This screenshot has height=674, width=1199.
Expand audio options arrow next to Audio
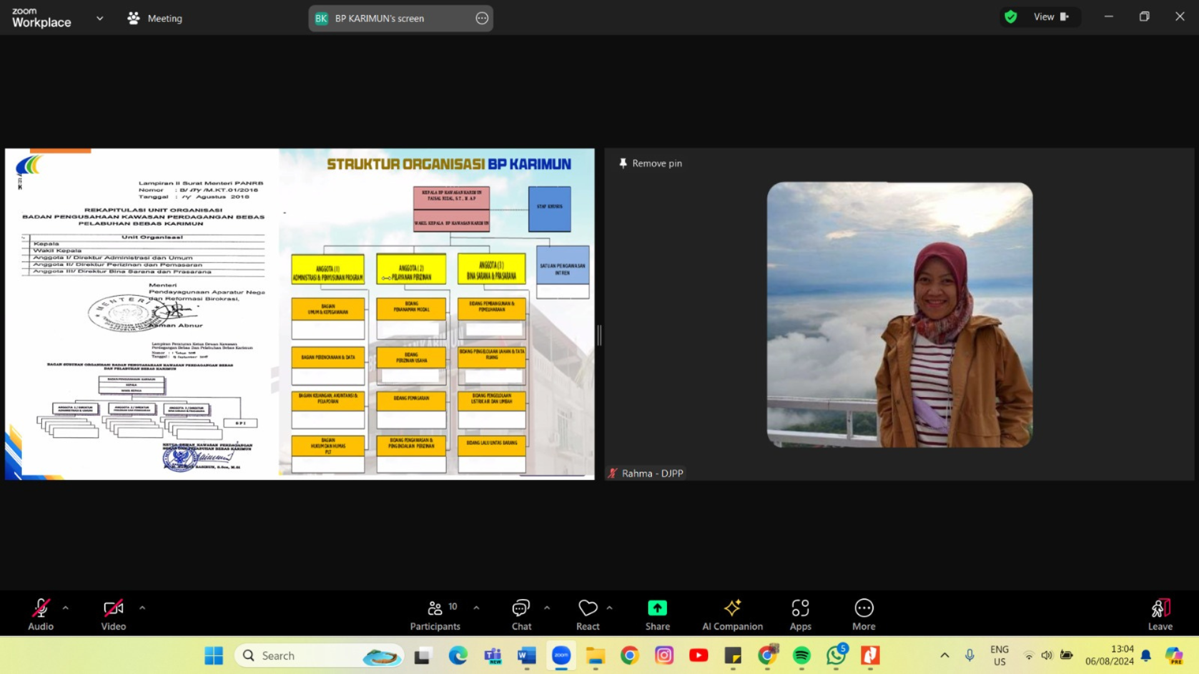(x=66, y=608)
